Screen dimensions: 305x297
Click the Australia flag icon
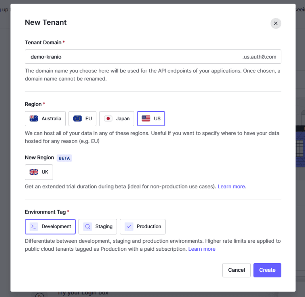pos(34,119)
